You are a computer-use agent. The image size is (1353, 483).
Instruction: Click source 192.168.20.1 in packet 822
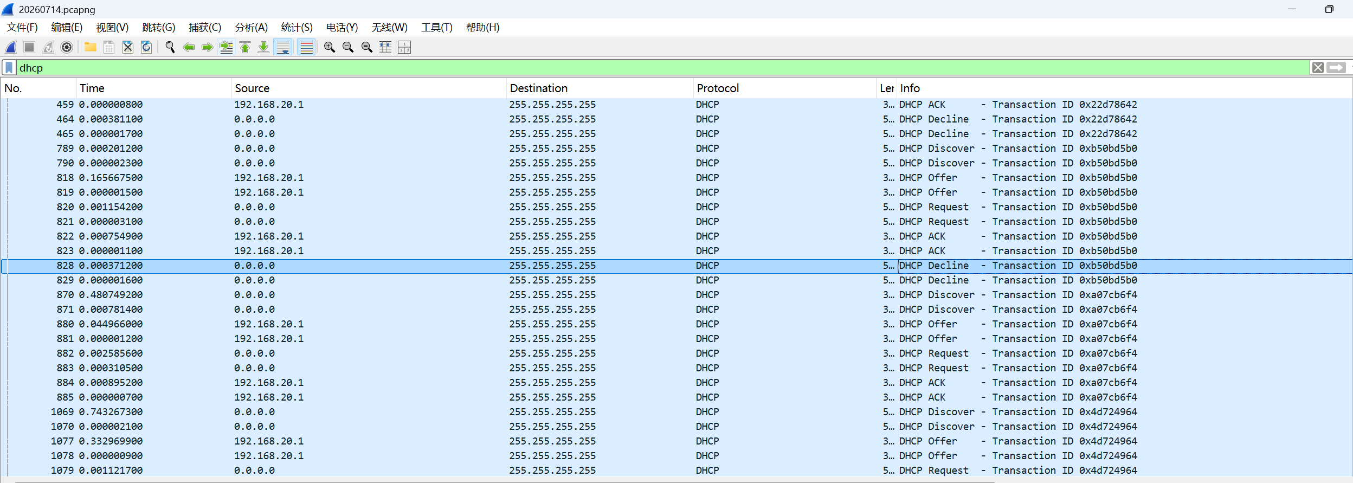pos(269,236)
